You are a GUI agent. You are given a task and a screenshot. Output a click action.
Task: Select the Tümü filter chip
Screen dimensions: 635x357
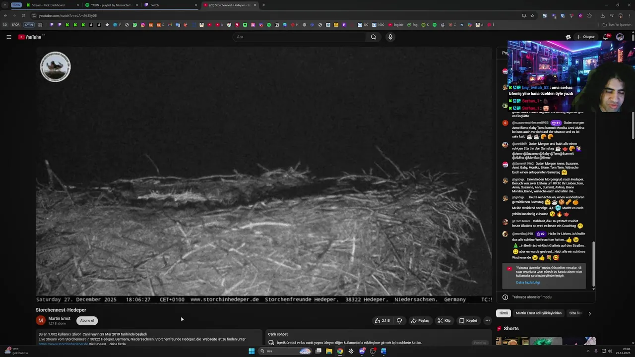[504, 313]
